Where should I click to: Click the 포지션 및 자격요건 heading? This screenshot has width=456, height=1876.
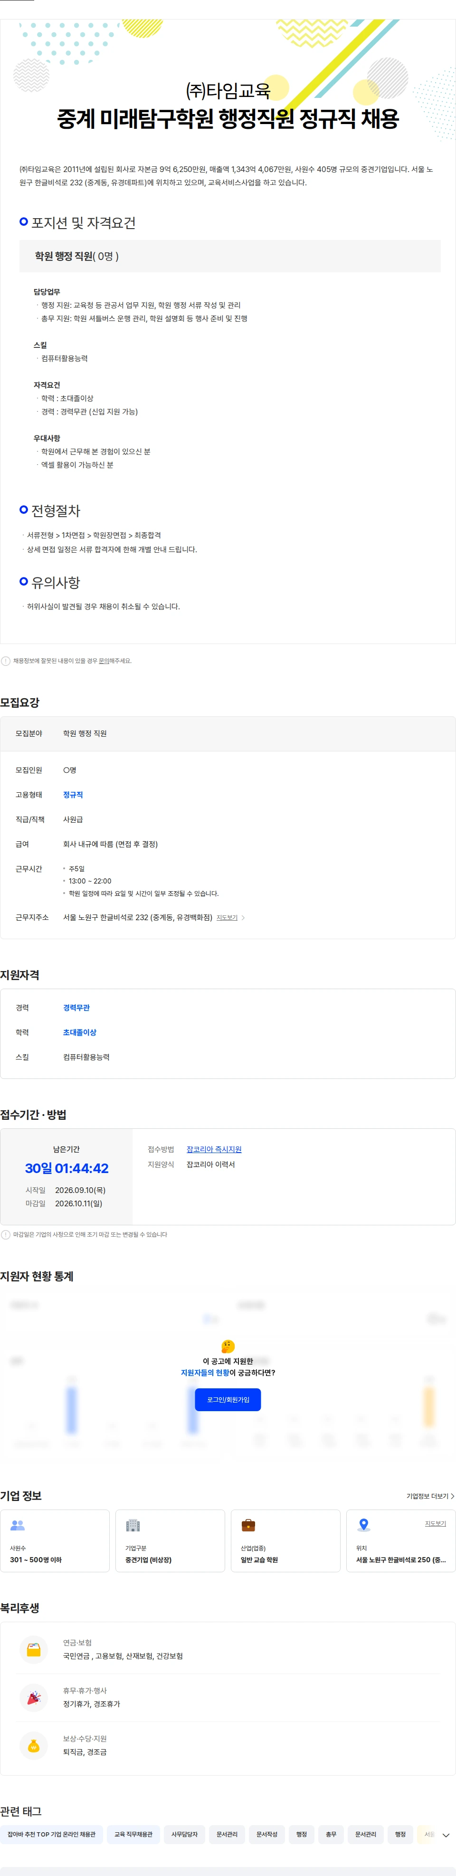(x=83, y=223)
